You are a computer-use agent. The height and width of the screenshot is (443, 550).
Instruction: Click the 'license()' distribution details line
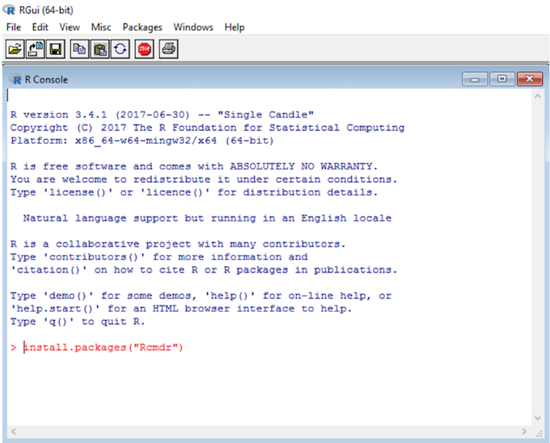pos(194,192)
